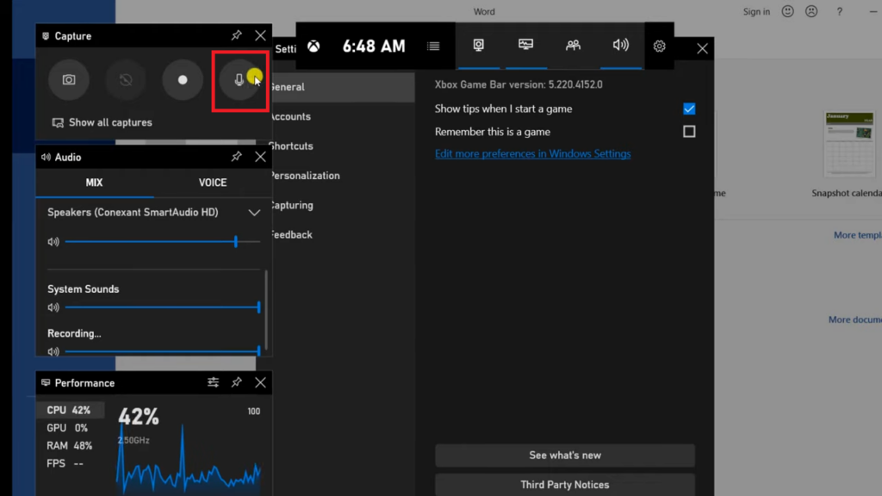Viewport: 882px width, 496px height.
Task: Pin the Audio widget
Action: [236, 157]
